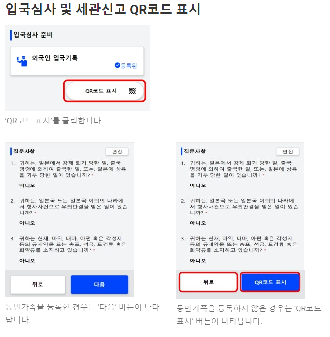
Task: Tap the blue QR코드 표시 button in the right panel
Action: [270, 282]
